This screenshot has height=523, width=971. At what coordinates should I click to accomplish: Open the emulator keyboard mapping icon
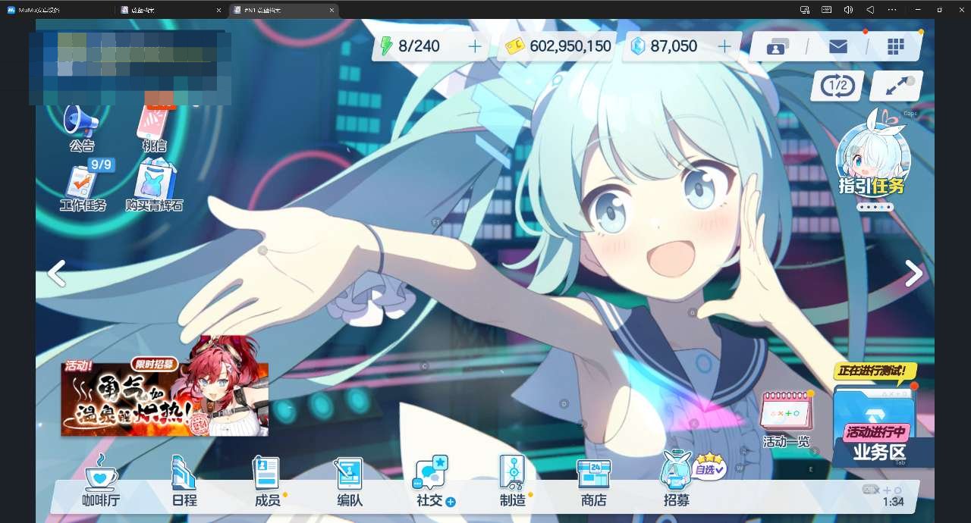827,10
